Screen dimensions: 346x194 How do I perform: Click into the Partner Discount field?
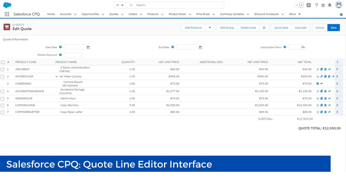[73, 55]
